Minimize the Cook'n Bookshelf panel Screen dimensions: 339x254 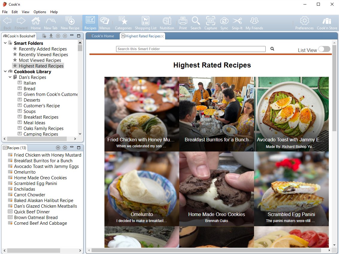[72, 35]
